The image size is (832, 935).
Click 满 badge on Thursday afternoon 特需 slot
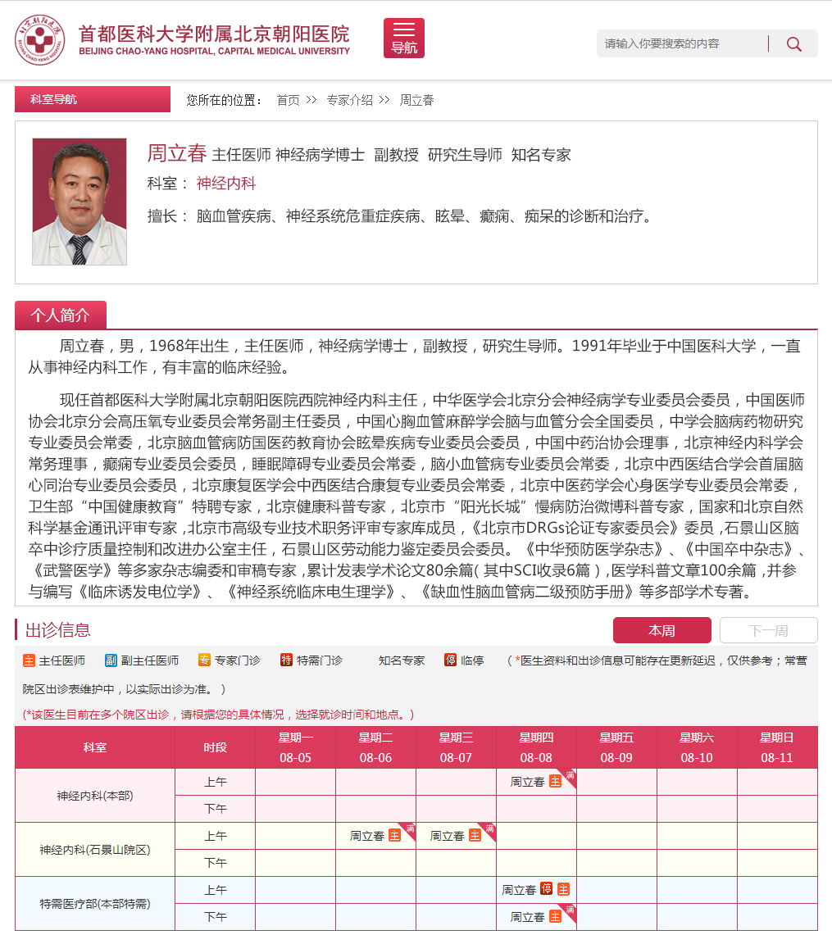tap(569, 910)
